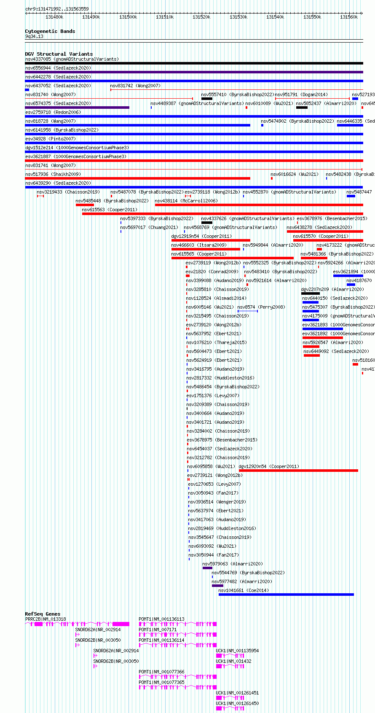Select the 9q34.13 cytogenetic band label
Image resolution: width=375 pixels, height=713 pixels.
coord(34,36)
